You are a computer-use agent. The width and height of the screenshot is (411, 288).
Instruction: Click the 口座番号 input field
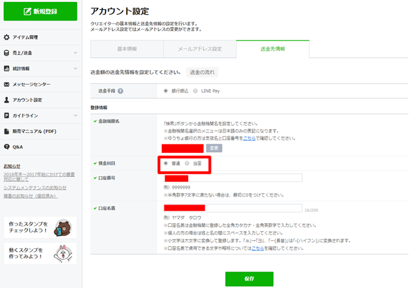(x=233, y=178)
